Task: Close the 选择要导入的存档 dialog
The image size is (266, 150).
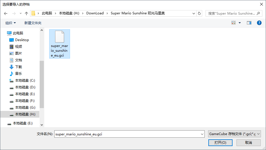Action: click(x=262, y=4)
